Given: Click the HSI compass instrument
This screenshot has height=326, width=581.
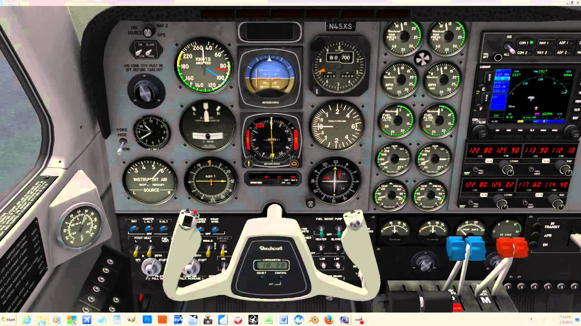Looking at the screenshot, I should coord(271,140).
